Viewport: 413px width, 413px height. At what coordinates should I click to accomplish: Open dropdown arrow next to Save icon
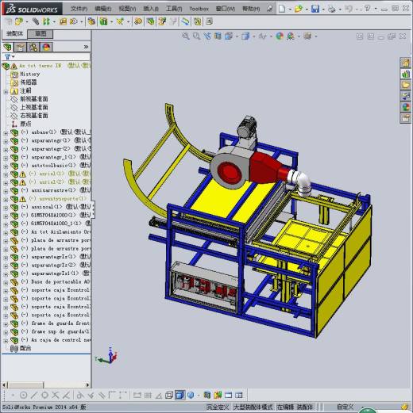pyautogui.click(x=323, y=10)
